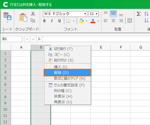Open the font color dropdown arrow
150x125 pixels.
pos(98,21)
